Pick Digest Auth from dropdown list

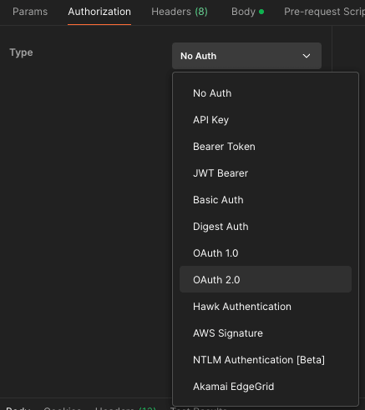tap(266, 227)
